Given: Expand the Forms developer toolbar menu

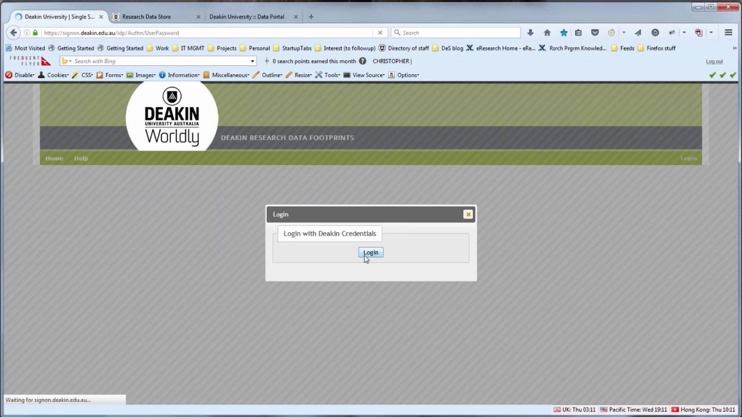Looking at the screenshot, I should 110,75.
